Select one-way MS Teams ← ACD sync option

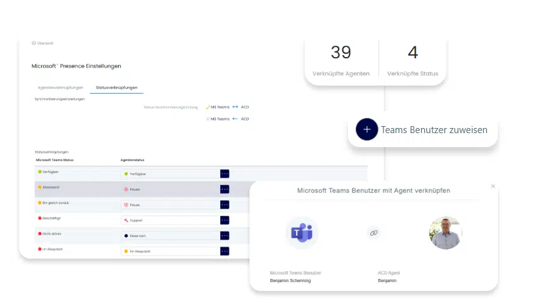(x=227, y=119)
